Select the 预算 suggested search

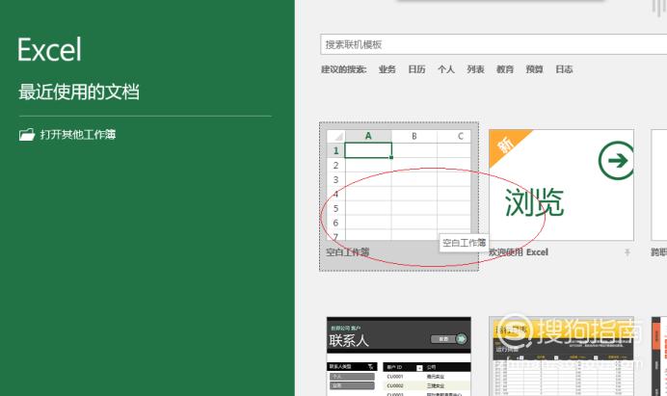point(534,69)
